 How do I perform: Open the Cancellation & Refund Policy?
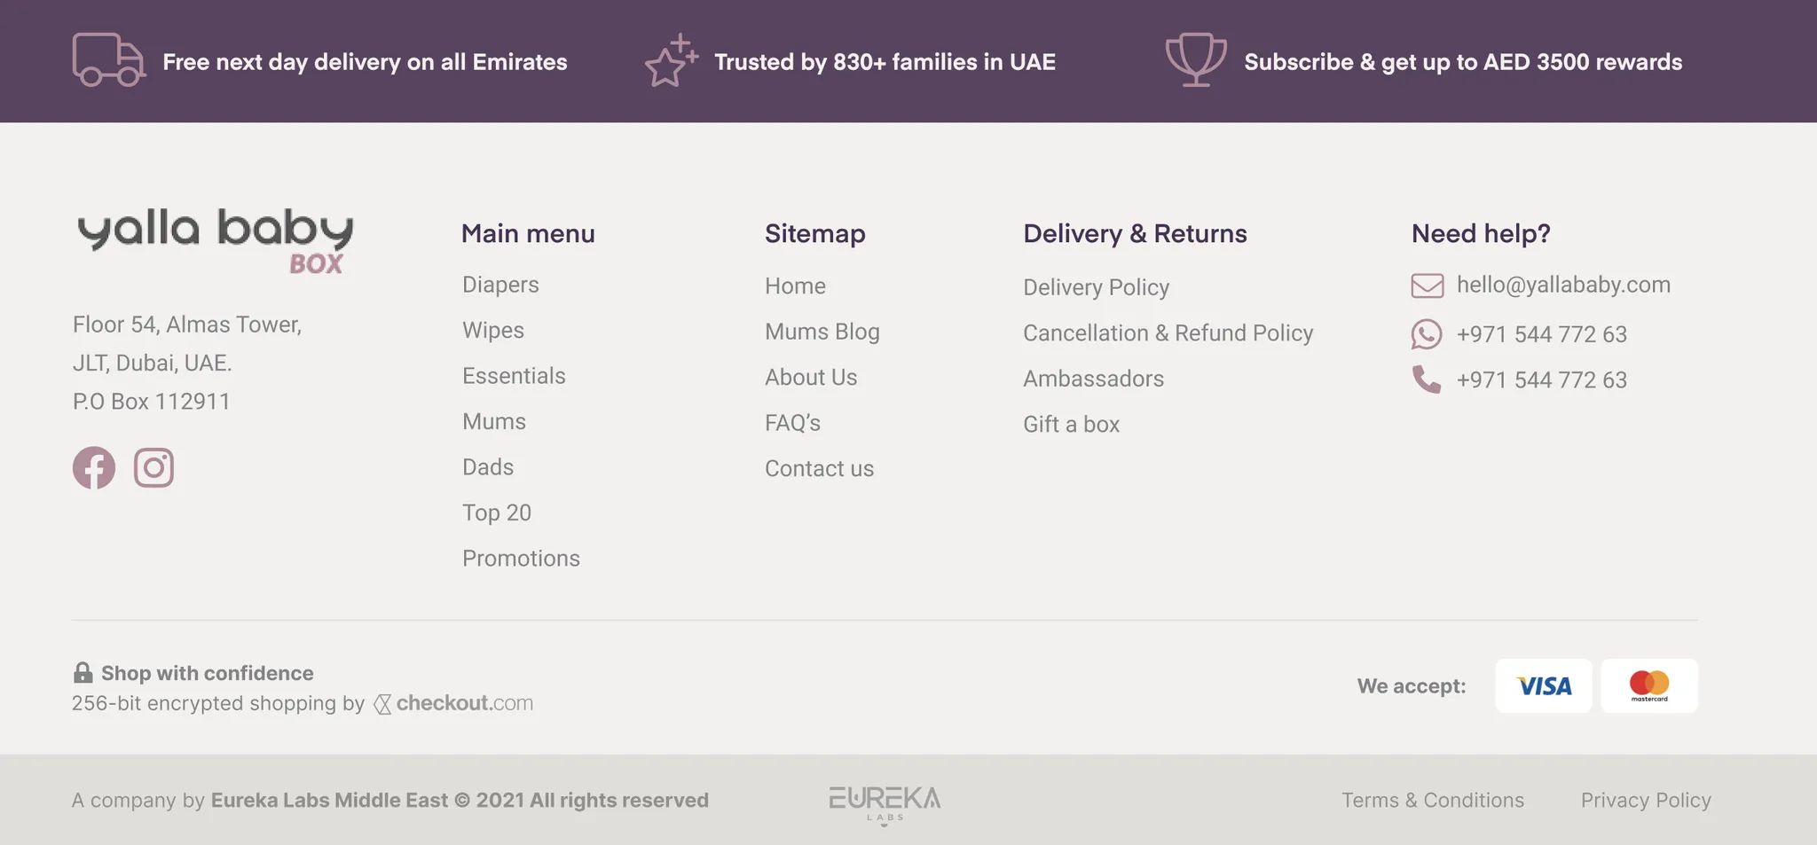click(1168, 333)
